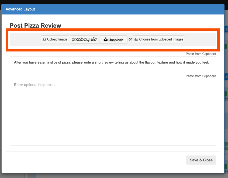
Task: Focus the 'Enter optional help text...' box
Action: point(113,112)
